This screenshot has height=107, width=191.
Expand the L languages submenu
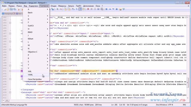36,42
